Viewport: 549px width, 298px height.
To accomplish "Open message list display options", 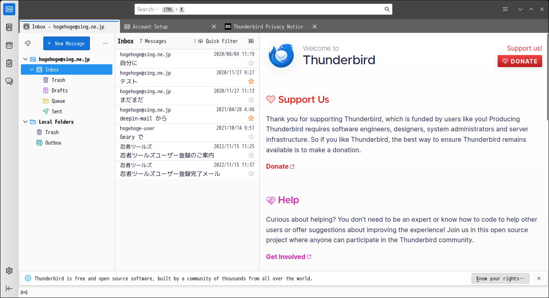I will tap(251, 41).
